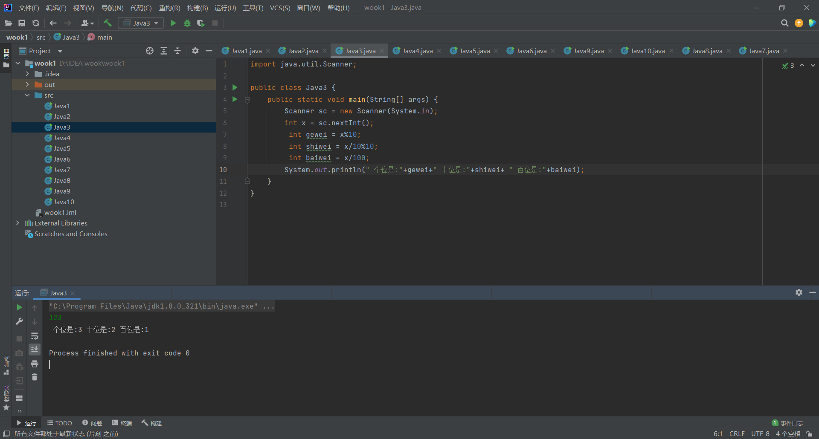Hide the Run tool window
Screen dimensions: 819x439
pyautogui.click(x=813, y=292)
